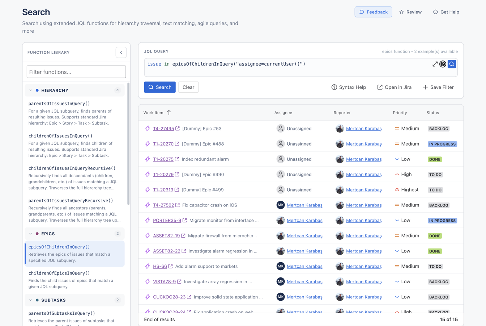Image resolution: width=486 pixels, height=326 pixels.
Task: Select childrenOfIssuesInQuery() function
Action: pyautogui.click(x=75, y=145)
